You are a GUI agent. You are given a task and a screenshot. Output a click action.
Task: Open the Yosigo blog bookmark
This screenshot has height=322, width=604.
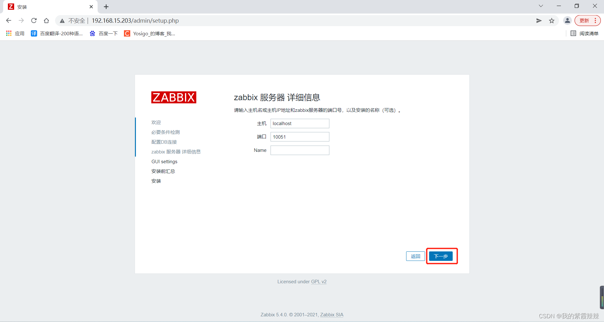tap(150, 33)
